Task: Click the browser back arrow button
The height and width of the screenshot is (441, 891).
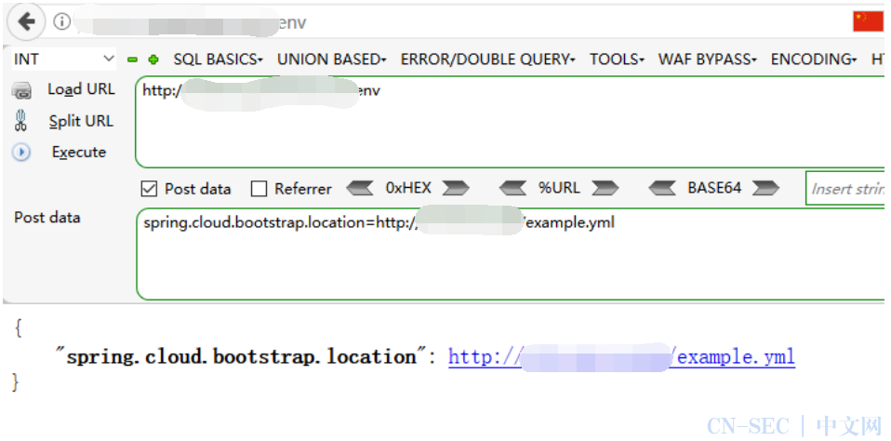Action: (x=26, y=21)
